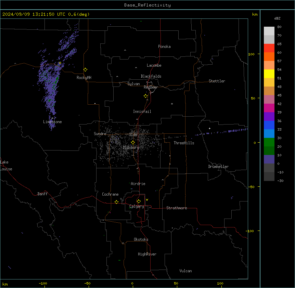Click the Blackfalds city label
The width and height of the screenshot is (295, 288).
[x=151, y=76]
